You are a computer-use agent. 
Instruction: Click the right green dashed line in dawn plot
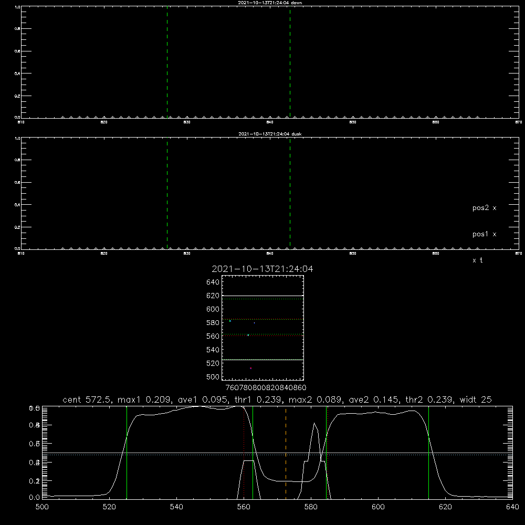click(x=290, y=62)
